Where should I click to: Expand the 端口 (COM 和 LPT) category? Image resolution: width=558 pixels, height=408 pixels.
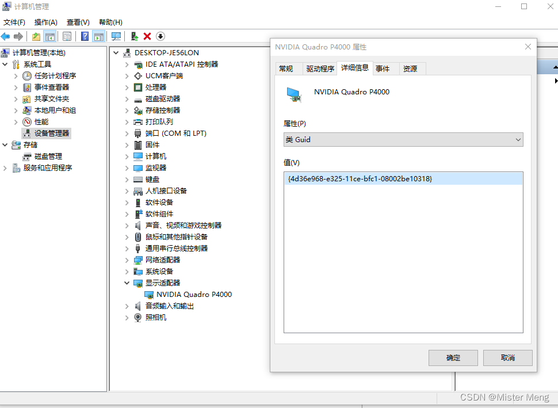pos(127,134)
